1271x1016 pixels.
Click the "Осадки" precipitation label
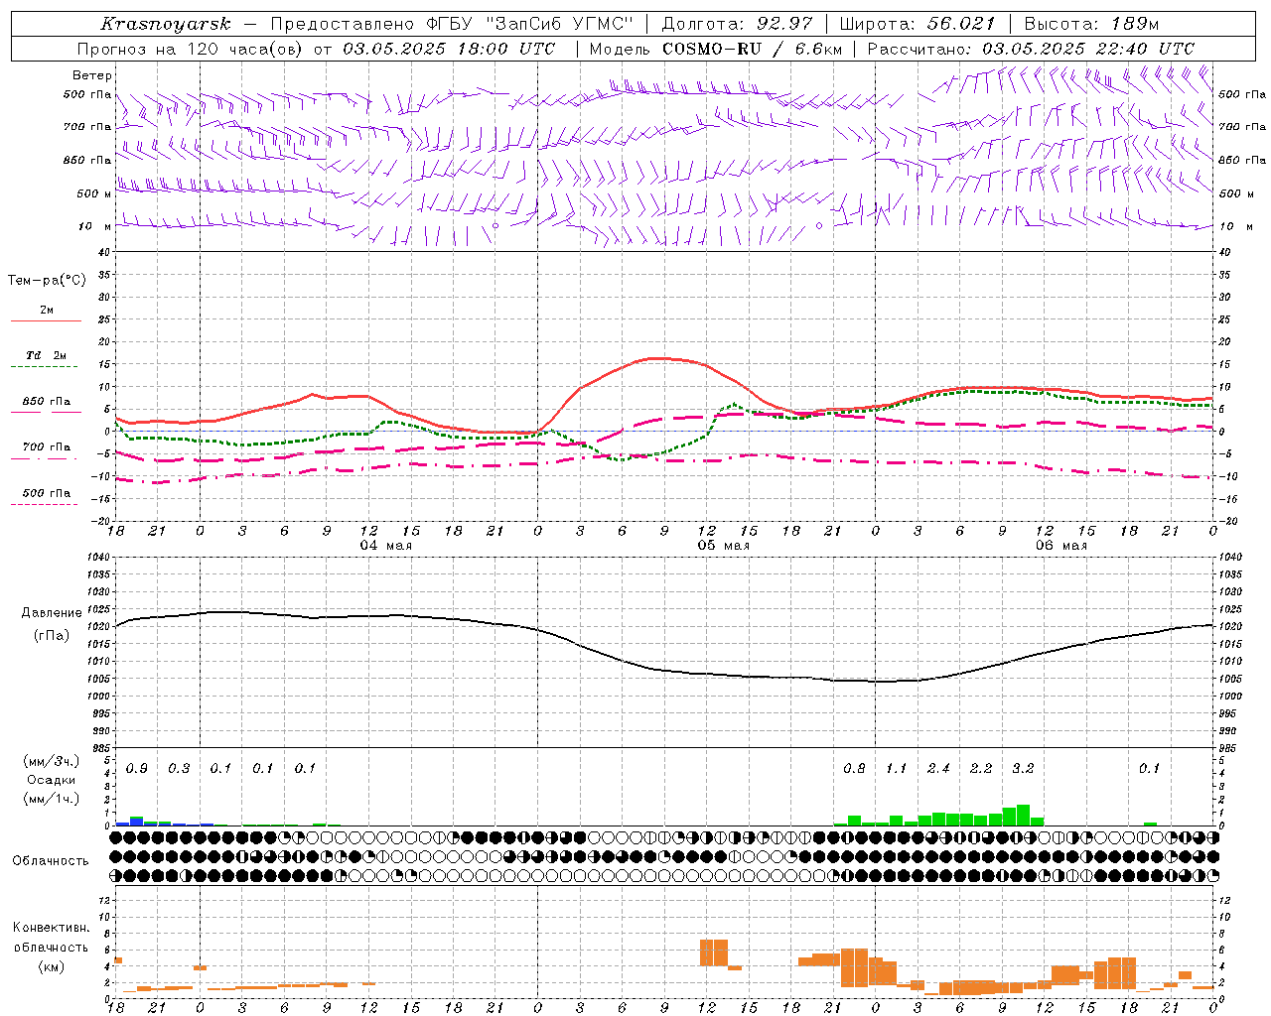click(x=52, y=780)
